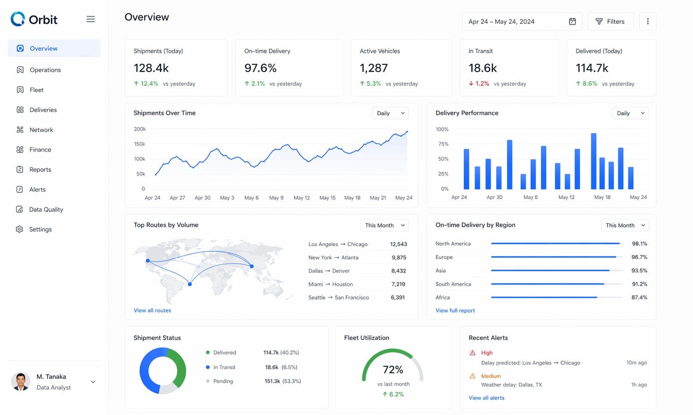This screenshot has width=693, height=415.
Task: Click the View all alerts link
Action: [x=486, y=397]
